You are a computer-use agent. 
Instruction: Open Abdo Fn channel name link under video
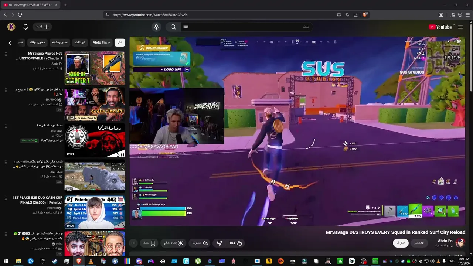(x=445, y=241)
